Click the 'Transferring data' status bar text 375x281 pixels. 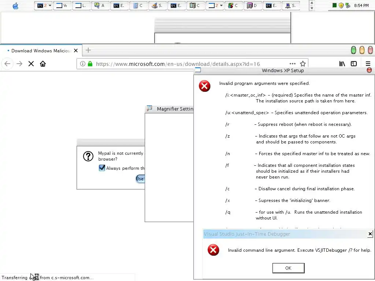click(x=47, y=278)
